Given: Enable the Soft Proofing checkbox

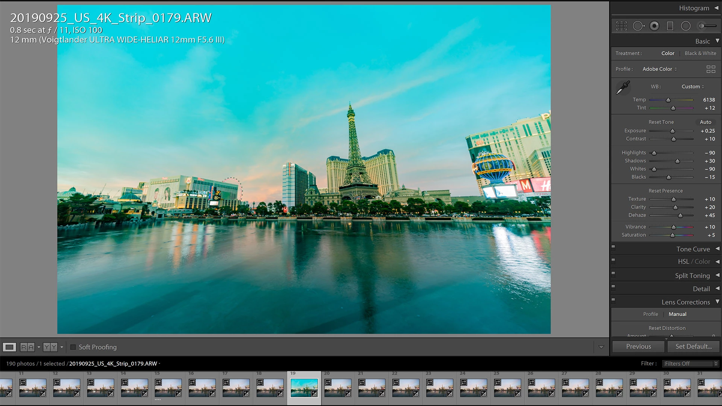Looking at the screenshot, I should coord(73,347).
